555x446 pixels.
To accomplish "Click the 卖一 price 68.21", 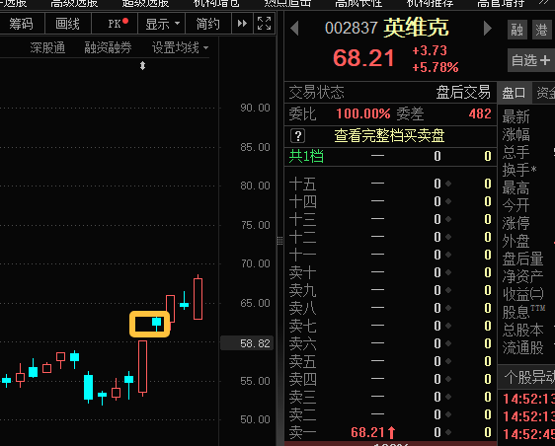I will coord(367,432).
